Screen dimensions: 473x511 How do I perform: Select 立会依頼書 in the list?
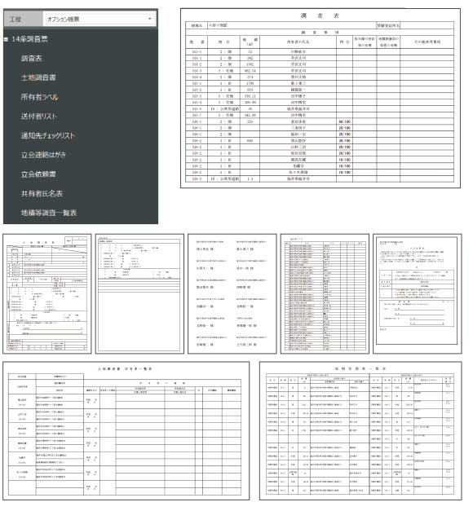[38, 174]
